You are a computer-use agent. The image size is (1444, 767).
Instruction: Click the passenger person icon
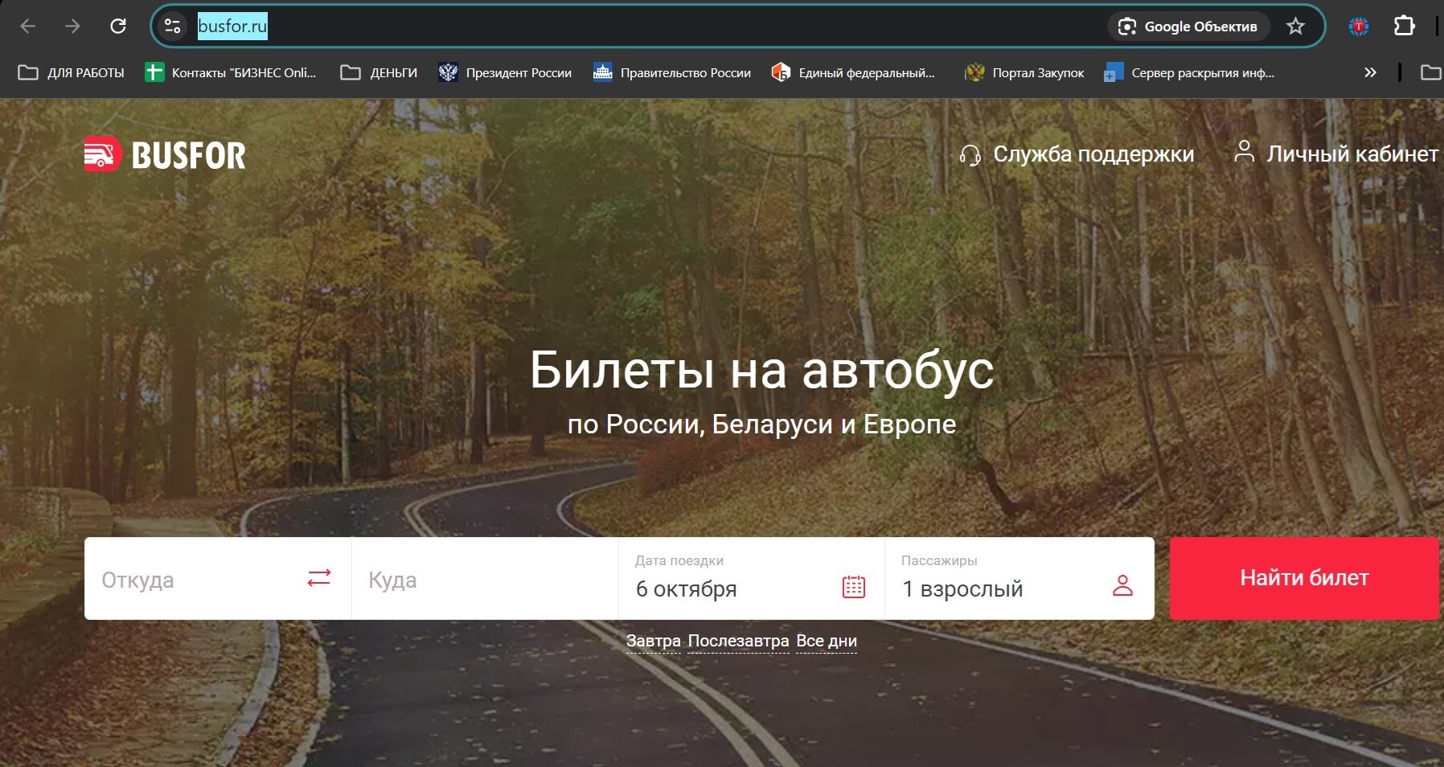point(1122,585)
